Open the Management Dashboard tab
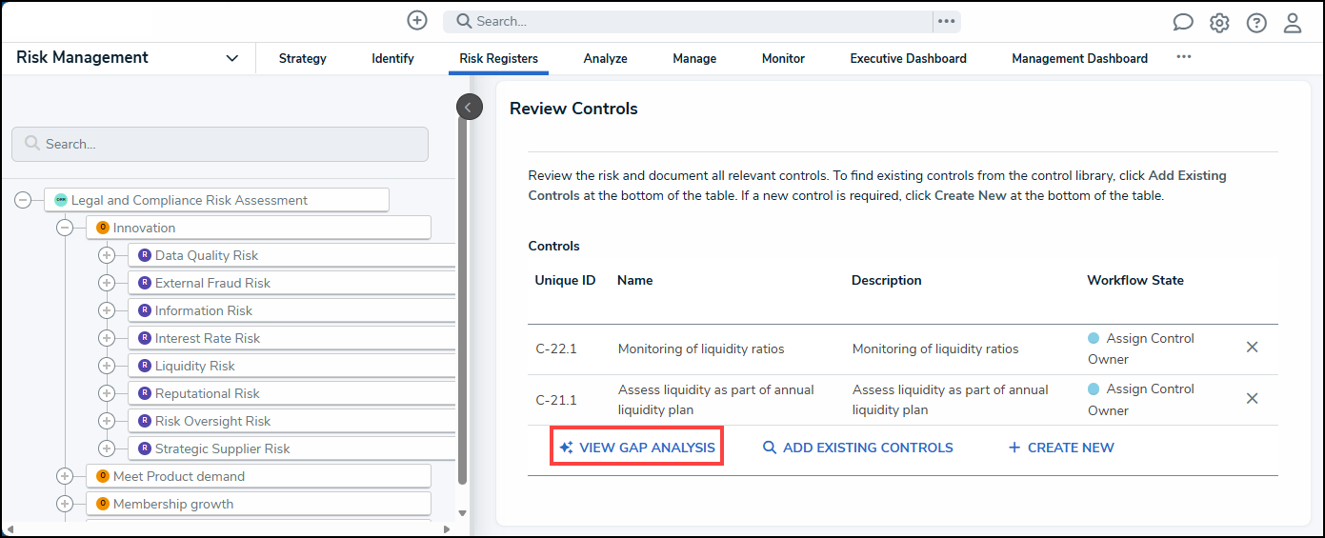This screenshot has height=538, width=1325. point(1079,58)
